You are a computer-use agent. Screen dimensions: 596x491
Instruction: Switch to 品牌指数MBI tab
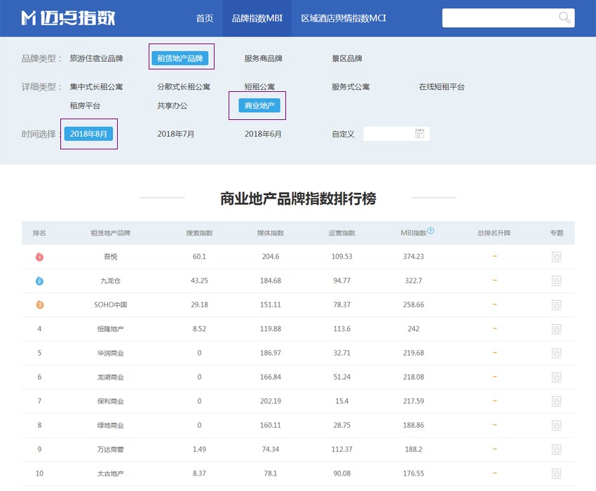click(257, 18)
